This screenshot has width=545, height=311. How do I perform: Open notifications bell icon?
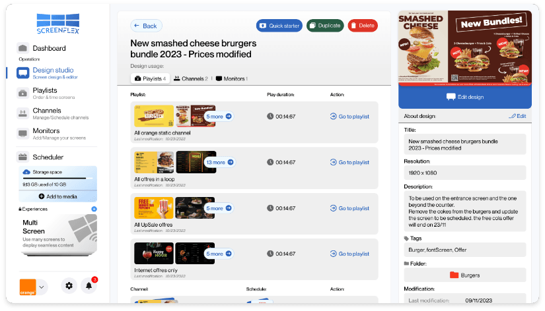pyautogui.click(x=89, y=286)
